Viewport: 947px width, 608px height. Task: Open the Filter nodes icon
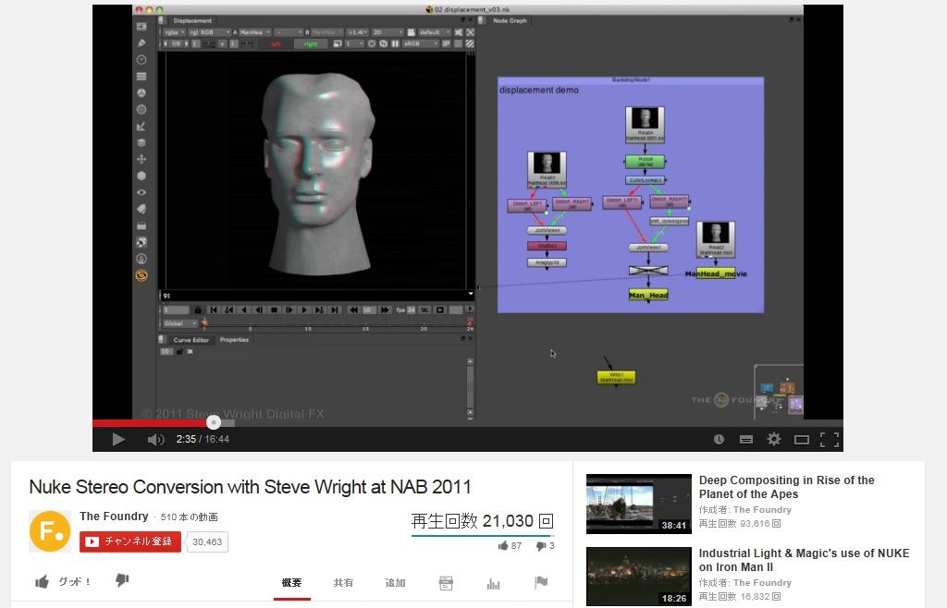point(141,110)
